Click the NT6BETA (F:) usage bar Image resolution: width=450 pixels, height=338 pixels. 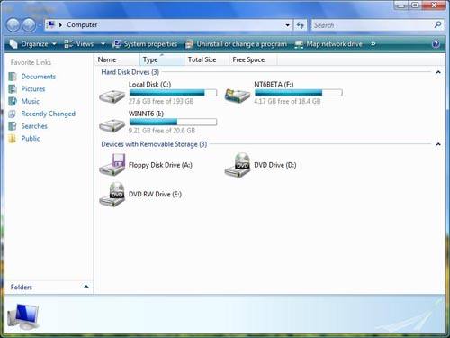298,93
